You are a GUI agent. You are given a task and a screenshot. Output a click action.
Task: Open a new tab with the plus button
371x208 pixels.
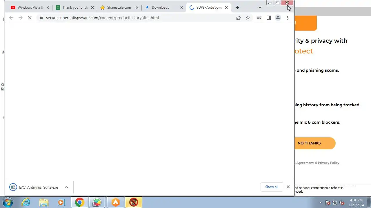click(x=237, y=8)
